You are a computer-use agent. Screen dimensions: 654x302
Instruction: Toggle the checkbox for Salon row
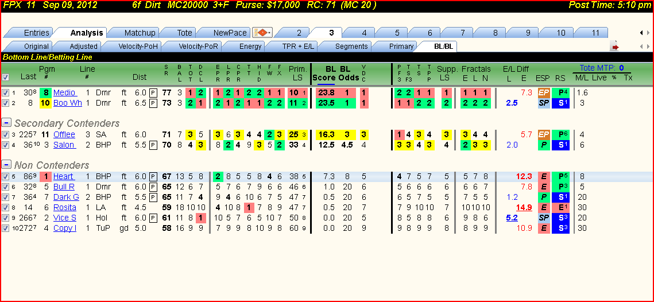tap(5, 145)
